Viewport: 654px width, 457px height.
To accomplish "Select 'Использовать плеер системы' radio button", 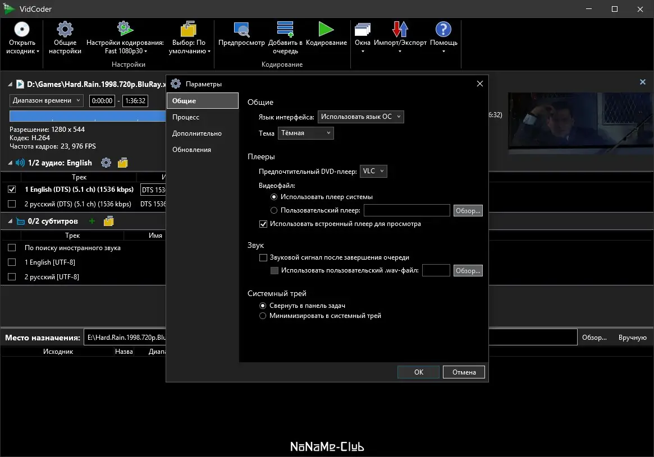I will point(274,197).
